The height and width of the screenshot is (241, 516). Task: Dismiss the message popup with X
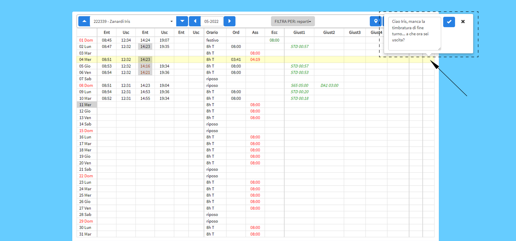pyautogui.click(x=463, y=22)
